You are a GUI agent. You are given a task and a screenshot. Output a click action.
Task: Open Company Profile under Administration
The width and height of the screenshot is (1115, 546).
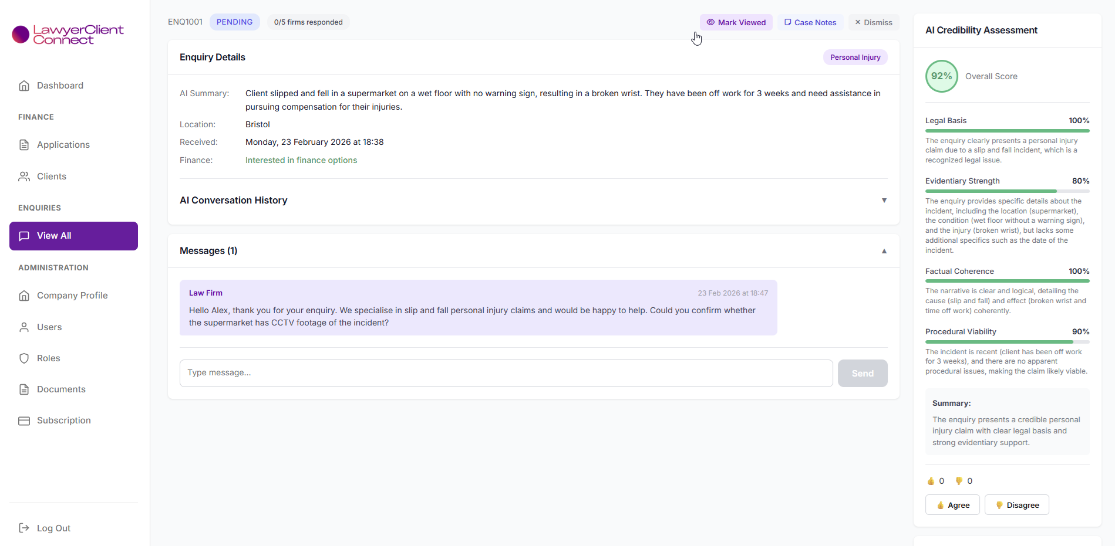pos(72,295)
